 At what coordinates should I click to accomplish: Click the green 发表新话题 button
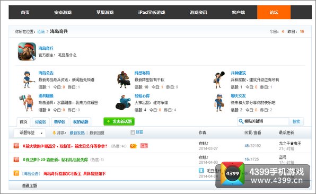pyautogui.click(x=119, y=121)
